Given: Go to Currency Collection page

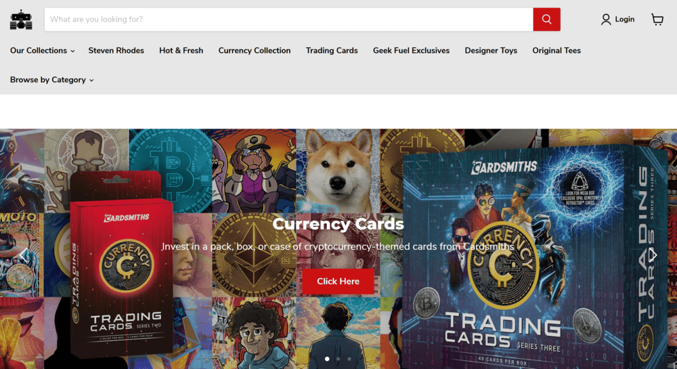Looking at the screenshot, I should tap(255, 51).
